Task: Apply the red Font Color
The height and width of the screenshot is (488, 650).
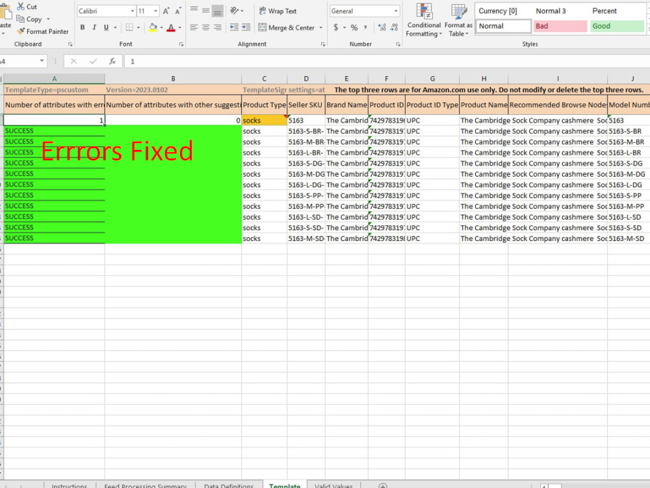Action: click(171, 27)
